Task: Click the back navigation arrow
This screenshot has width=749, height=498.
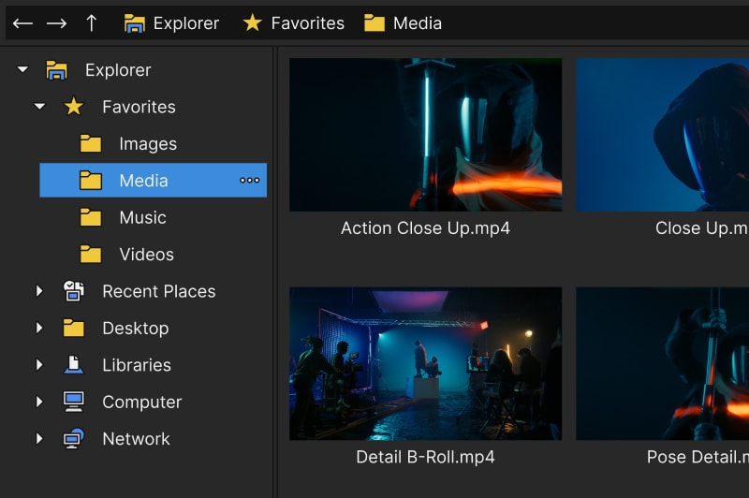Action: coord(22,23)
